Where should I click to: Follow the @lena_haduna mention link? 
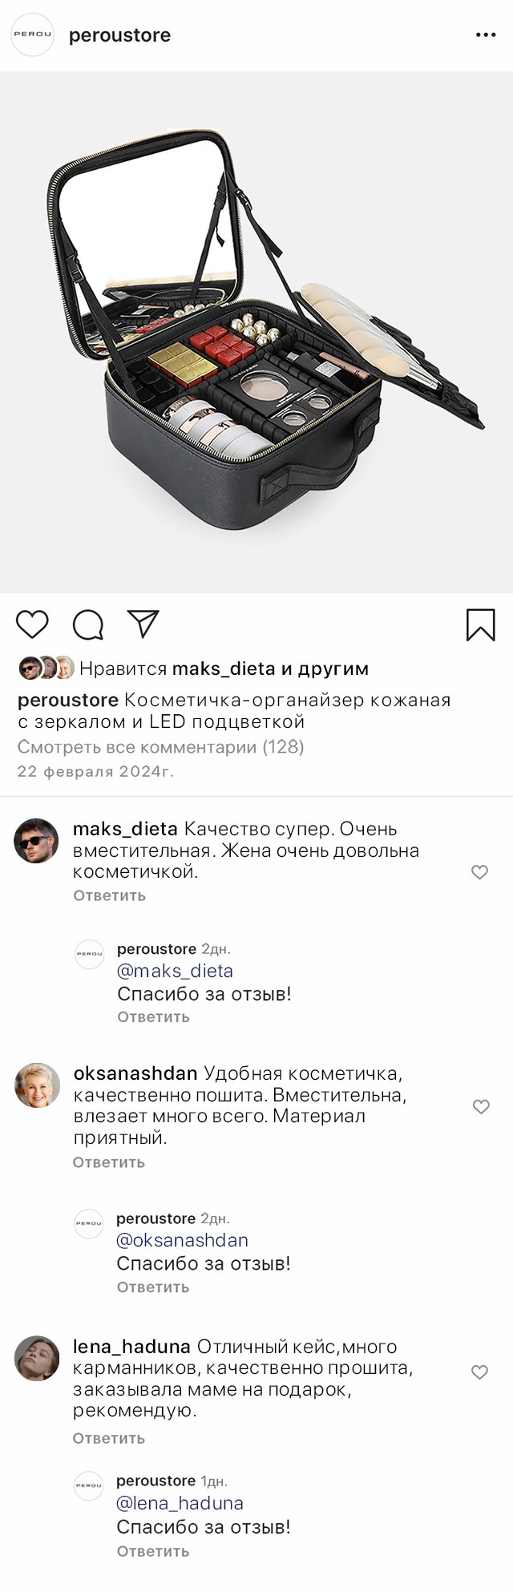[x=180, y=1503]
